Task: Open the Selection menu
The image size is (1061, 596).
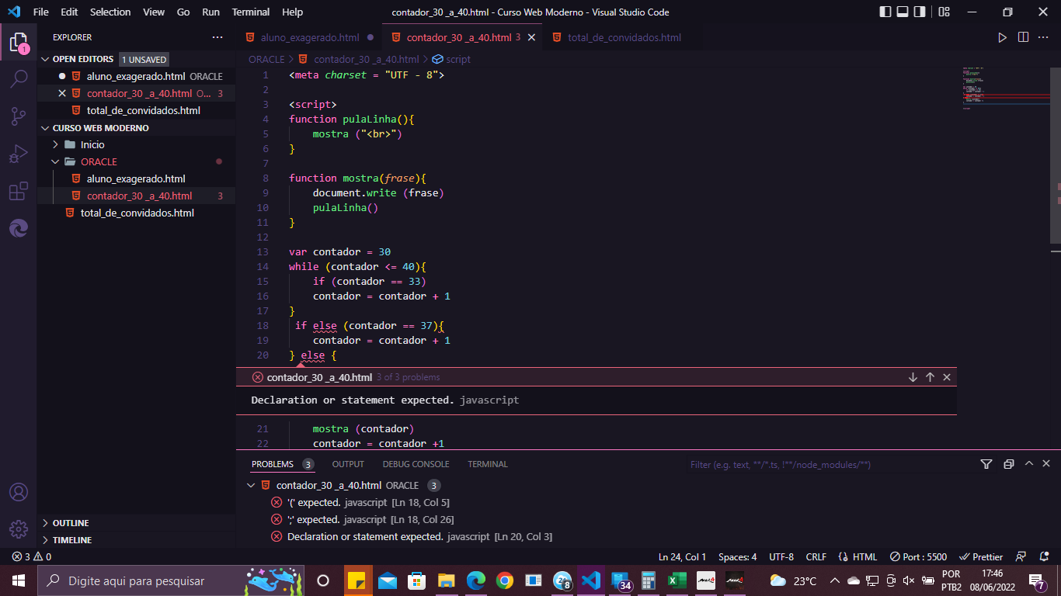Action: click(x=110, y=12)
